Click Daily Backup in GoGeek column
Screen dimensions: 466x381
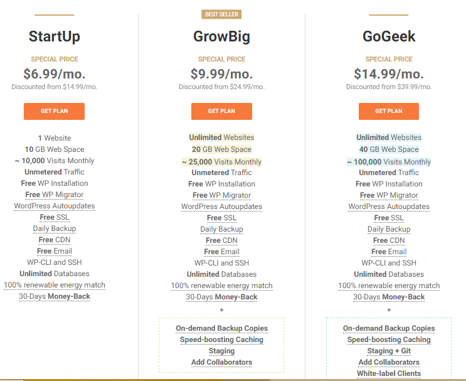389,229
